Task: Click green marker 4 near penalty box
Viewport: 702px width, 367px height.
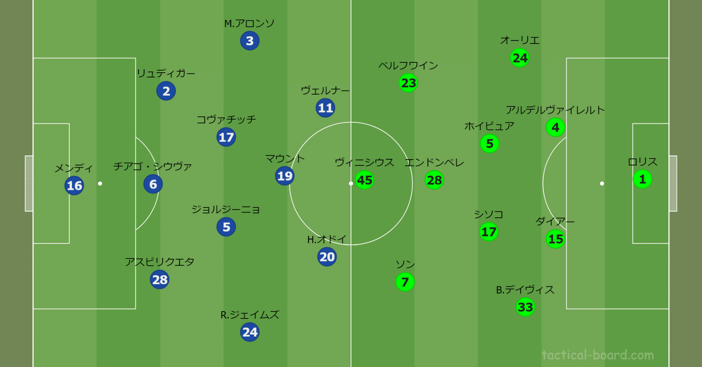Action: tap(555, 127)
